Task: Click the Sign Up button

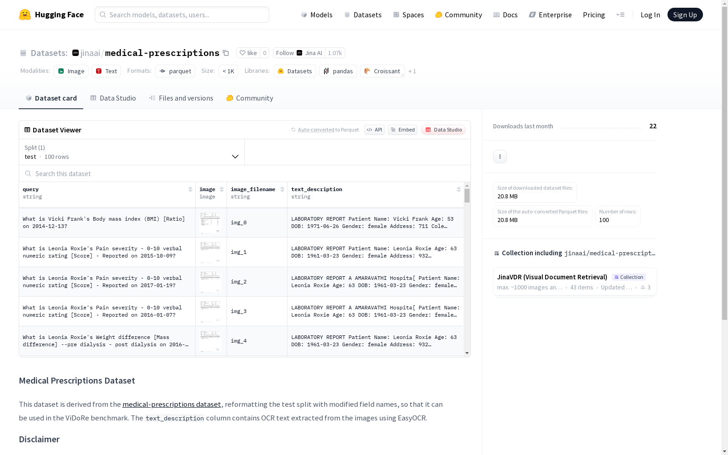Action: click(x=685, y=15)
